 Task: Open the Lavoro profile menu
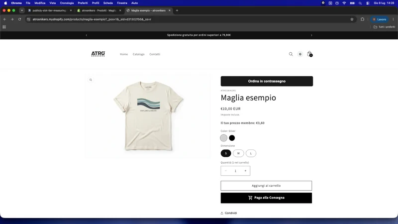(x=379, y=19)
